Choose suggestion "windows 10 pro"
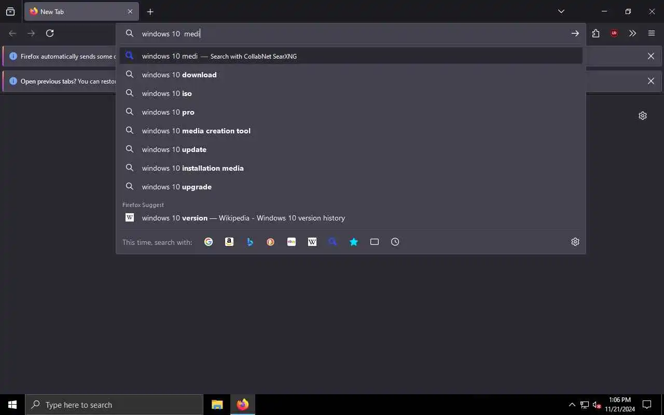 pos(351,112)
